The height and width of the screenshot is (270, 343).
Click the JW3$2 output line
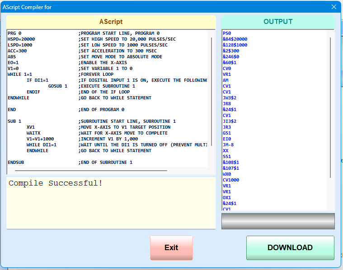pos(230,98)
